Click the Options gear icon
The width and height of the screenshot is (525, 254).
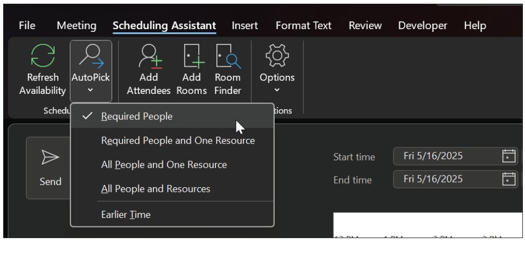(277, 55)
